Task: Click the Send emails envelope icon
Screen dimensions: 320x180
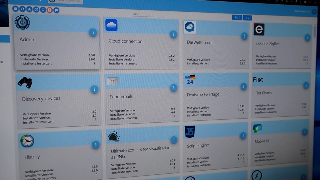Action: [x=113, y=81]
